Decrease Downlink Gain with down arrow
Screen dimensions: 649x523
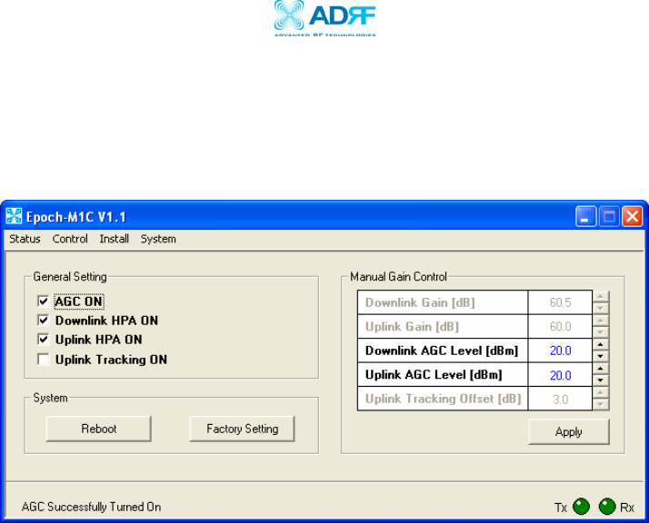(601, 308)
